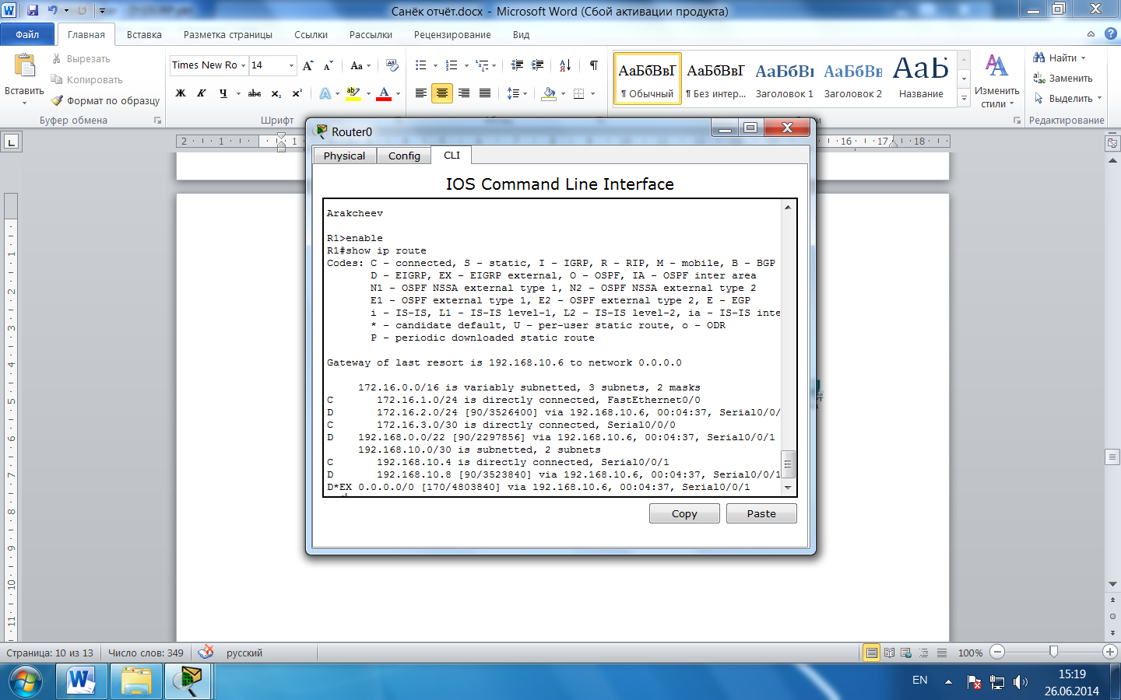Open the Select (Выделить) dropdown
The height and width of the screenshot is (700, 1121).
[1067, 98]
